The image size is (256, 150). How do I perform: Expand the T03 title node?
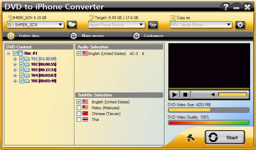tap(15, 70)
